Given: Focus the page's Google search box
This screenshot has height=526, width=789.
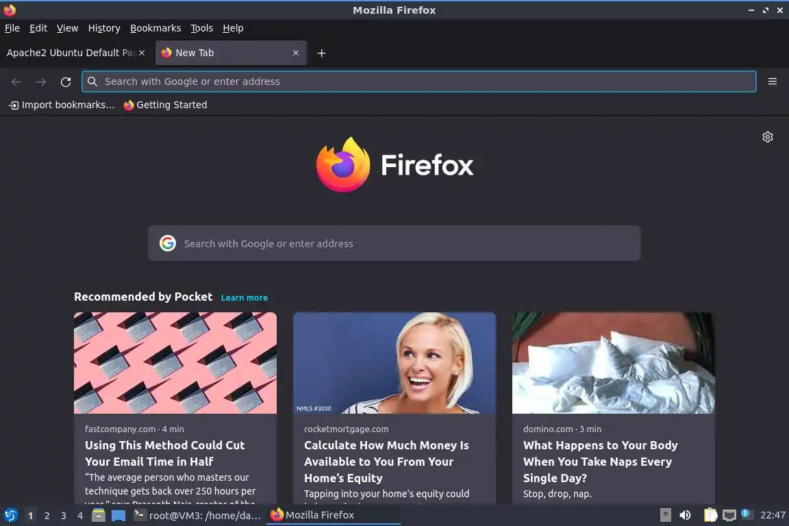Looking at the screenshot, I should (394, 243).
